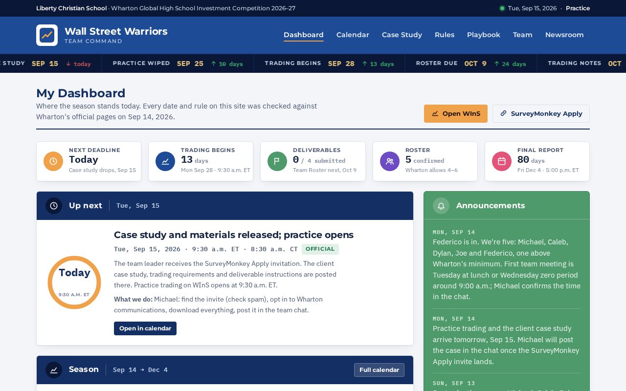Open the Case Study section
The image size is (626, 391).
(402, 35)
